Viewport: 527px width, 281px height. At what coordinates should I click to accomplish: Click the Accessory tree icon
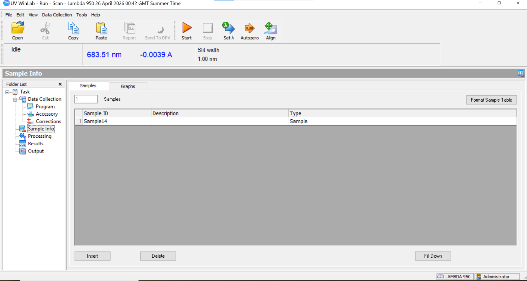[31, 114]
